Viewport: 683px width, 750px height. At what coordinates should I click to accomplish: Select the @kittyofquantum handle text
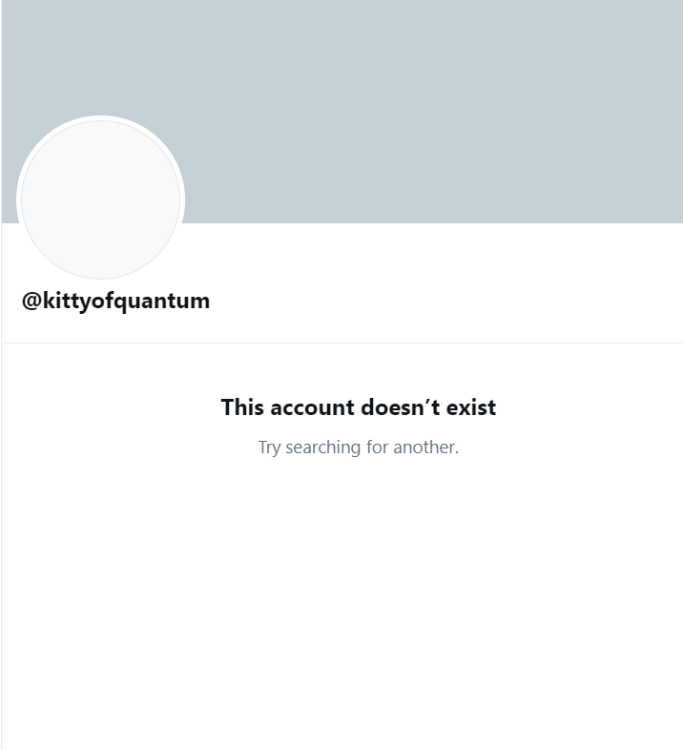(x=115, y=302)
